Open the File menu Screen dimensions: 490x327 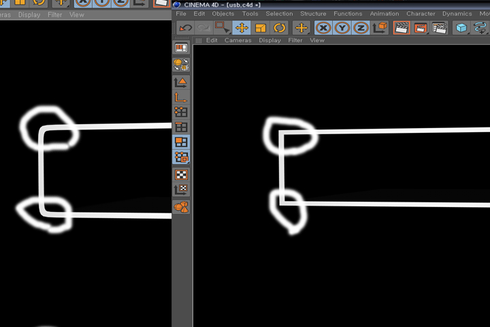tap(181, 14)
